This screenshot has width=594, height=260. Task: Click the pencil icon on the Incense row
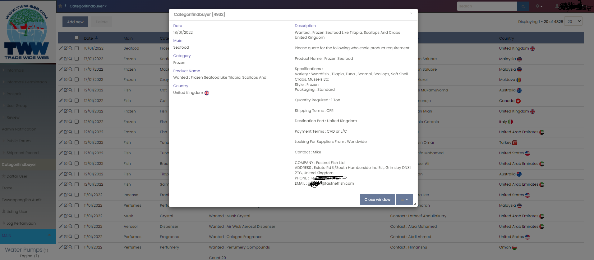[x=61, y=195]
